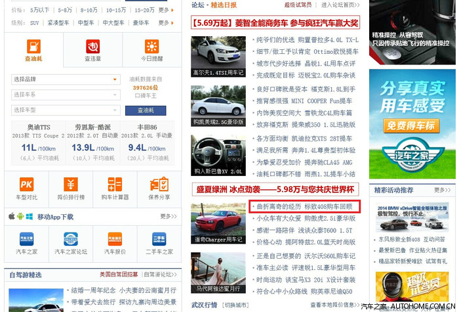Open the 今日提醒 sun icon

pos(151,47)
